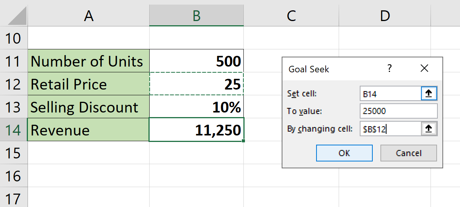
Task: Click the Revenue cell showing 11,250
Action: tap(196, 130)
